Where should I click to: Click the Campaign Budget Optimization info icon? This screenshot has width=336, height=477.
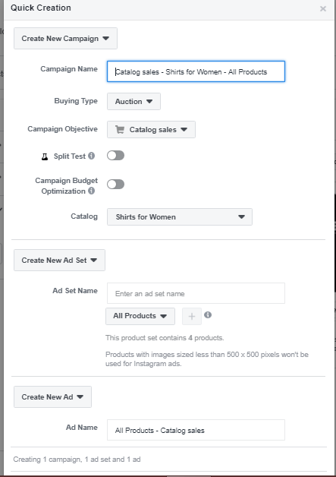click(x=92, y=191)
